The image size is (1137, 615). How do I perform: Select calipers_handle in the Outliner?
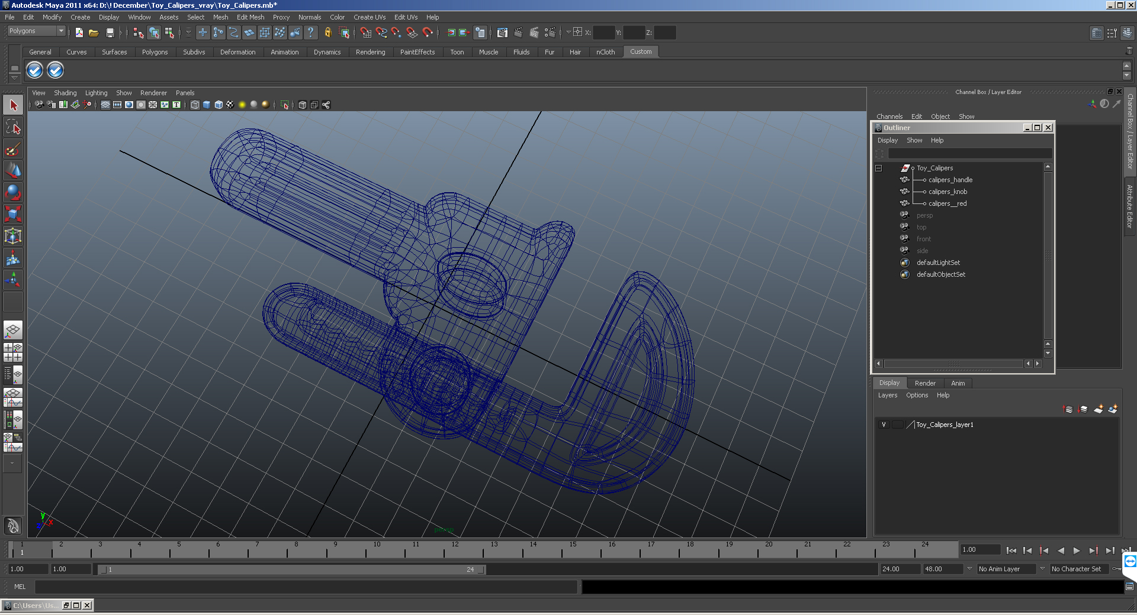[950, 180]
